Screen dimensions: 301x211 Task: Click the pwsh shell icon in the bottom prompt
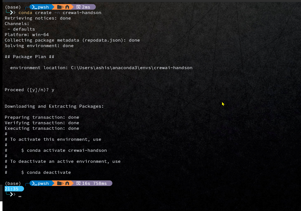tap(35, 183)
